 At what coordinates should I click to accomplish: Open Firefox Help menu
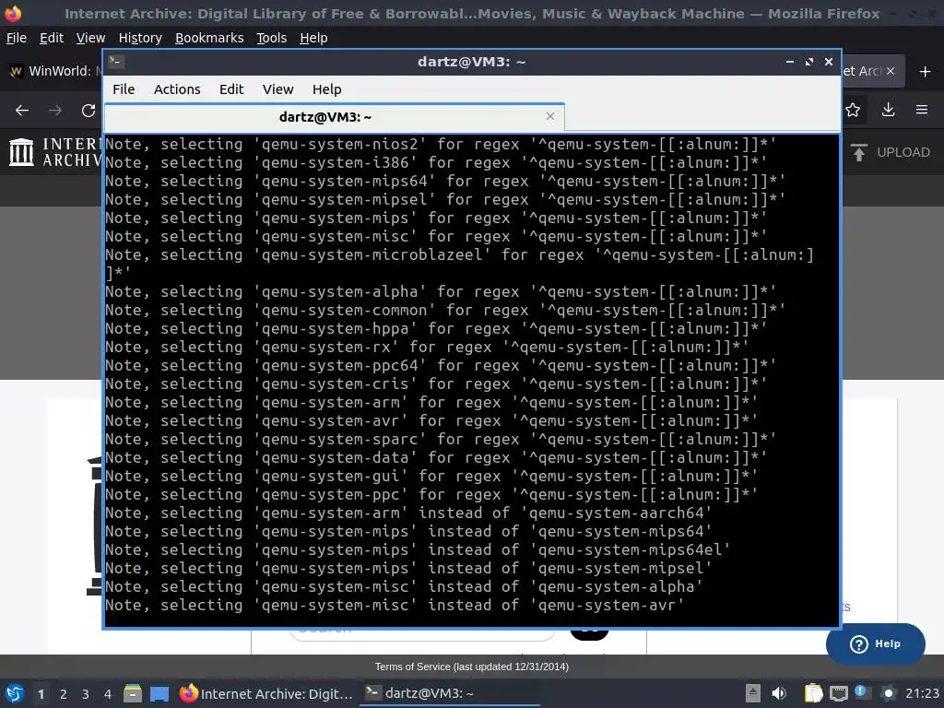[313, 38]
